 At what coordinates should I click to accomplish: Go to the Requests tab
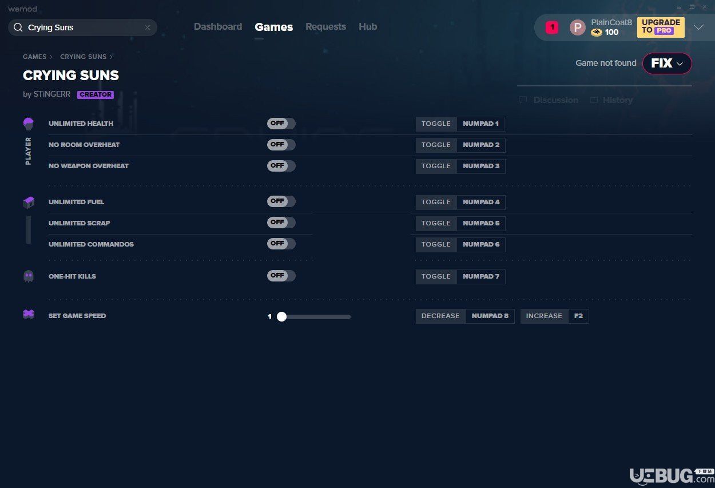point(325,27)
